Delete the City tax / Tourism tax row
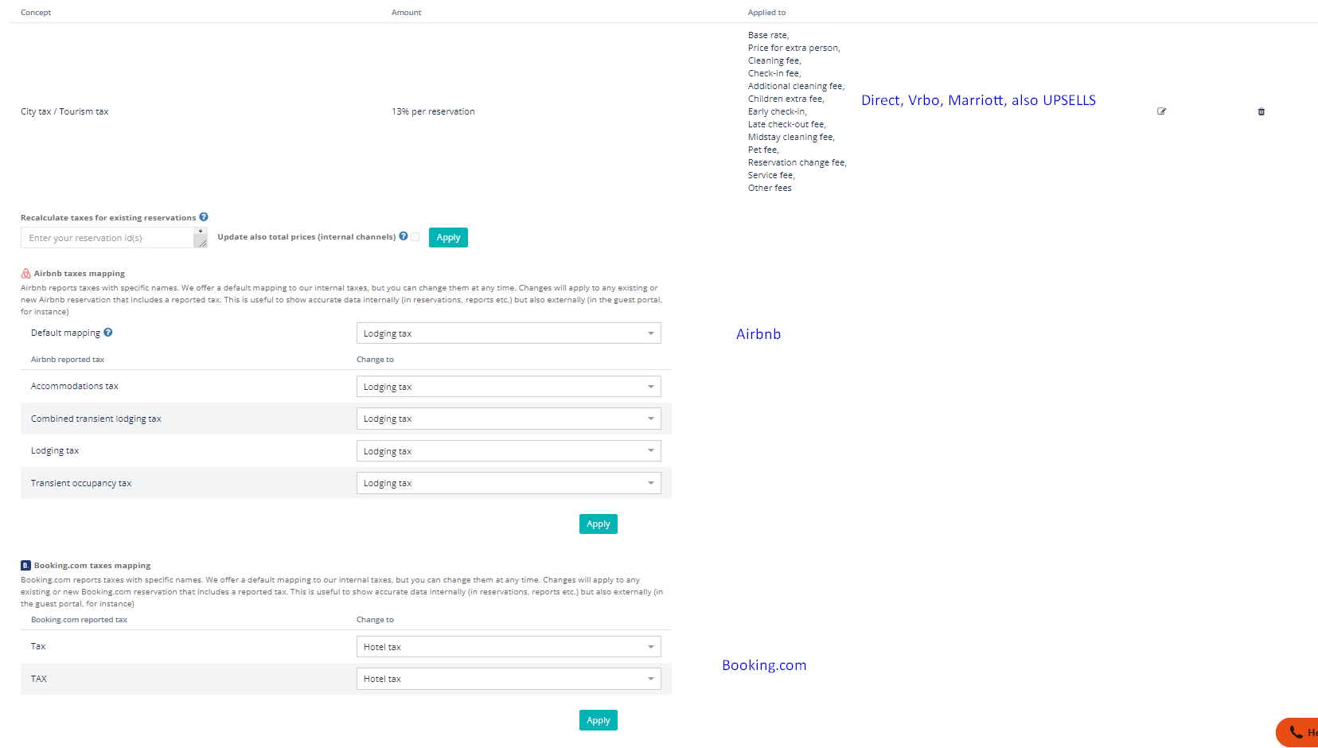Image resolution: width=1318 pixels, height=748 pixels. coord(1261,111)
